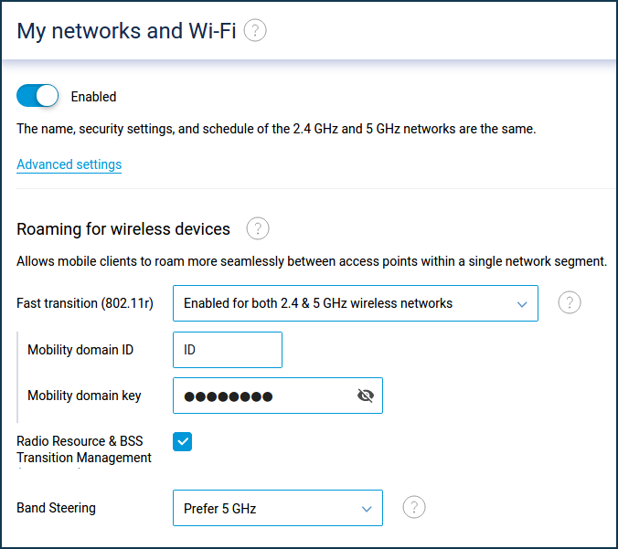Click chevron arrow in Fast transition dropdown

pyautogui.click(x=522, y=304)
